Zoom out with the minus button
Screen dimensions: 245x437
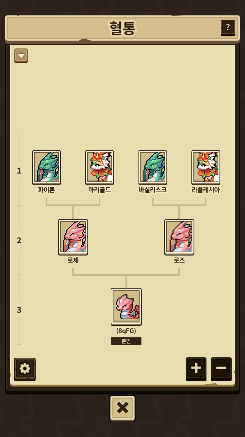(x=221, y=369)
